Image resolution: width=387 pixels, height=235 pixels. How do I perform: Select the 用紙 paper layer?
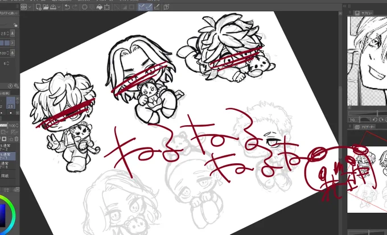[8, 176]
